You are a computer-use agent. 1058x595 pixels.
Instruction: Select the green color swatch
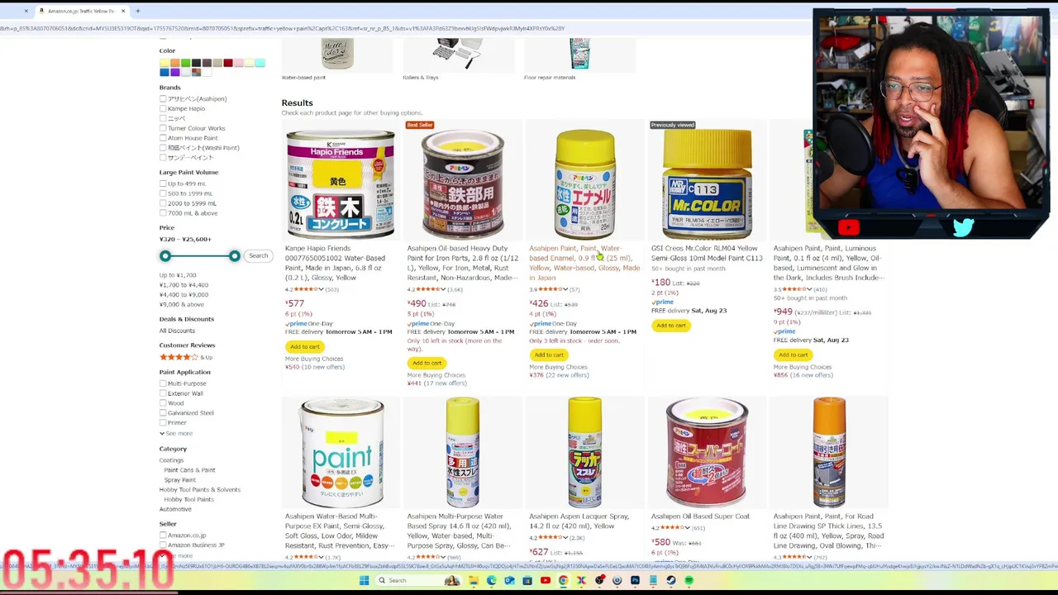point(185,63)
